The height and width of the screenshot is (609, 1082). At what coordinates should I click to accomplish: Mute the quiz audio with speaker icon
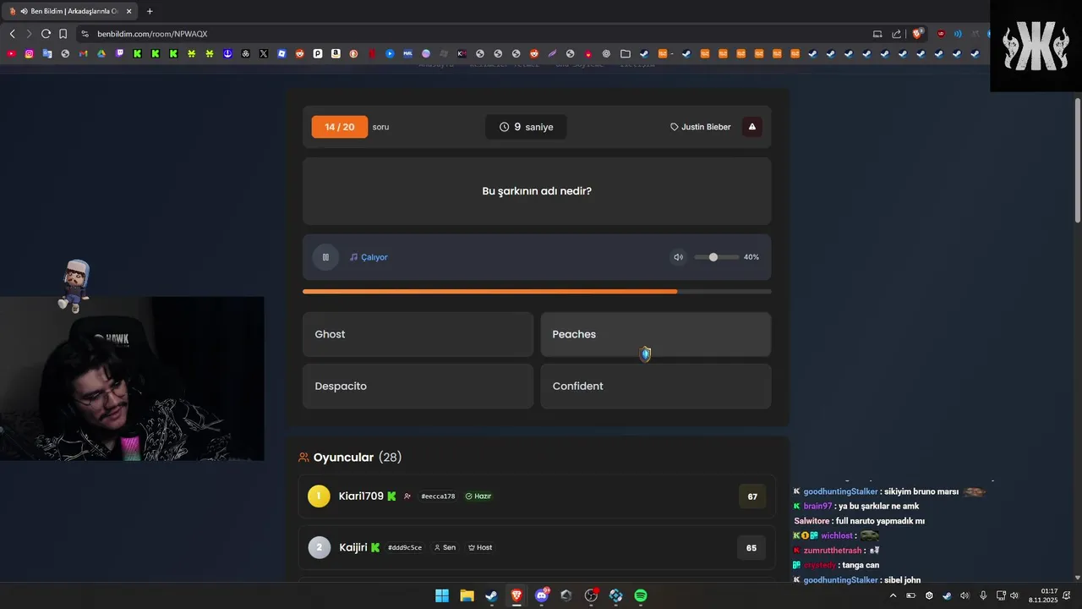tap(678, 257)
